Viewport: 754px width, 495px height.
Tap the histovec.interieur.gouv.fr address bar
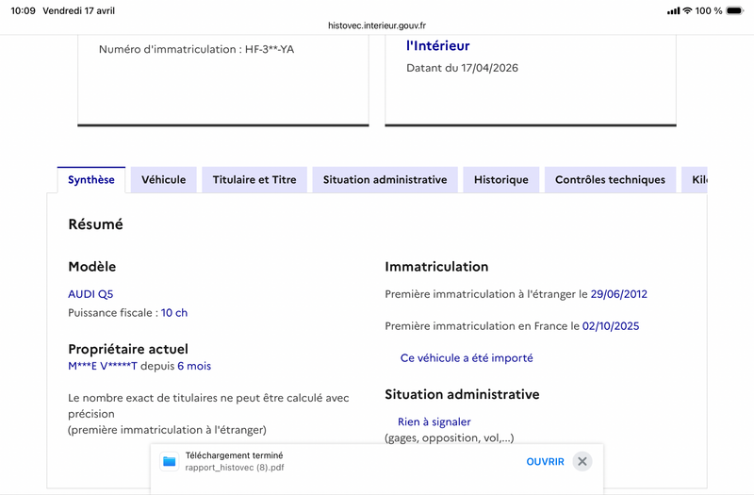(376, 25)
